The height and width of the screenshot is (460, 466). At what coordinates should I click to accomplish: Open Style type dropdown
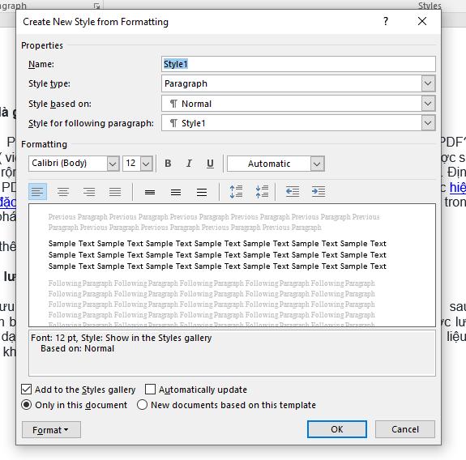pyautogui.click(x=428, y=83)
